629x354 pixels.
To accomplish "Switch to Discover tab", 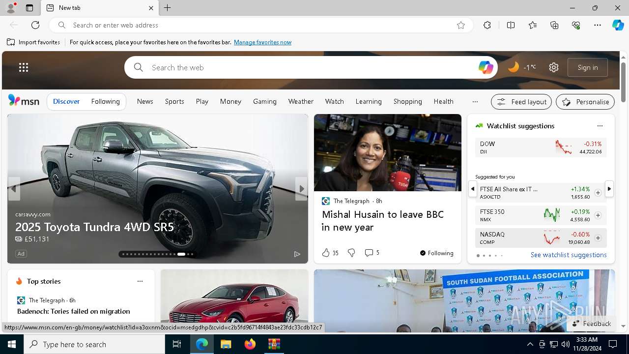I will (x=66, y=101).
